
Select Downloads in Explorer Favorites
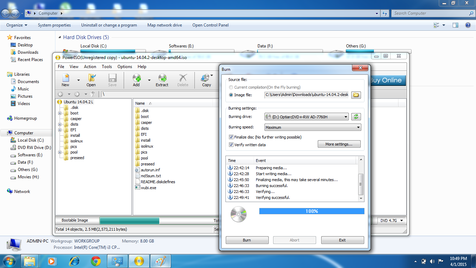coord(28,52)
